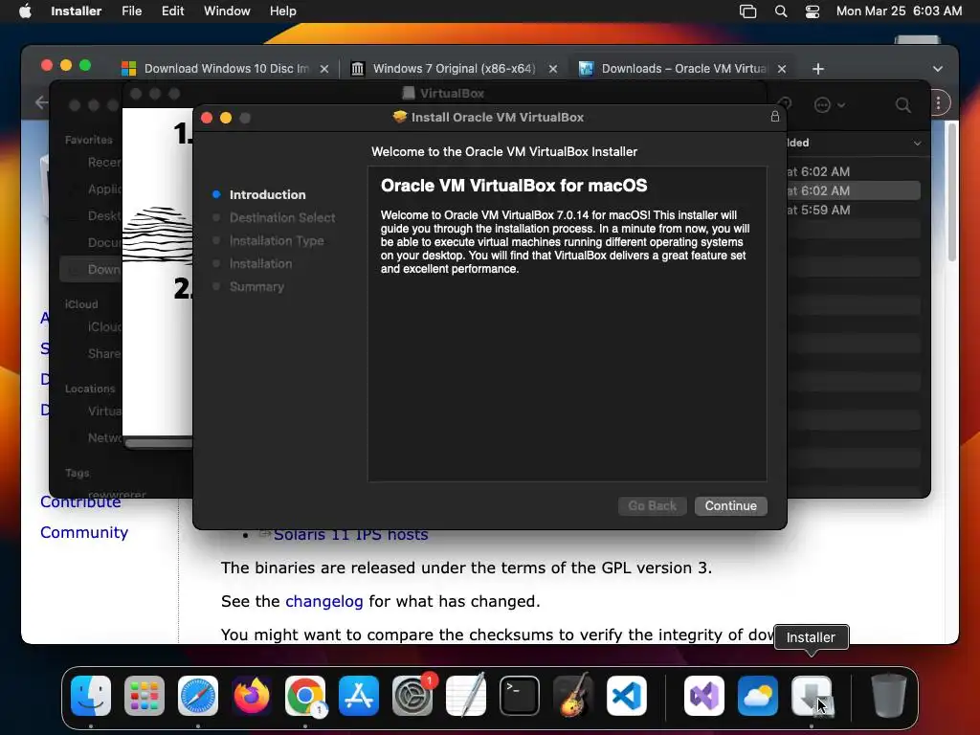Image resolution: width=980 pixels, height=735 pixels.
Task: Select the Introduction installer step
Action: point(267,194)
